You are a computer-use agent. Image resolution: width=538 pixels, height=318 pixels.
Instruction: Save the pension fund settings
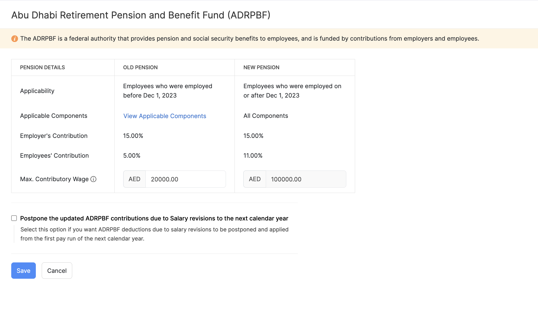24,270
